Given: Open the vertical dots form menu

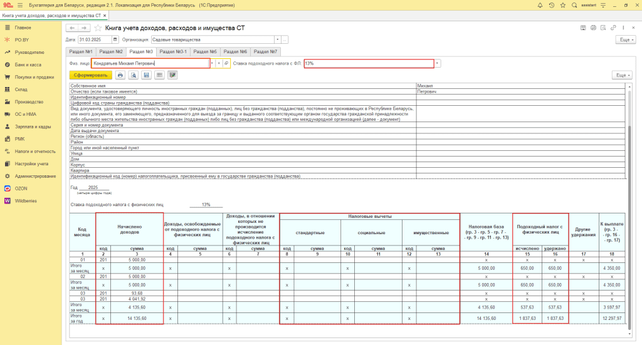Looking at the screenshot, I should coord(623,28).
